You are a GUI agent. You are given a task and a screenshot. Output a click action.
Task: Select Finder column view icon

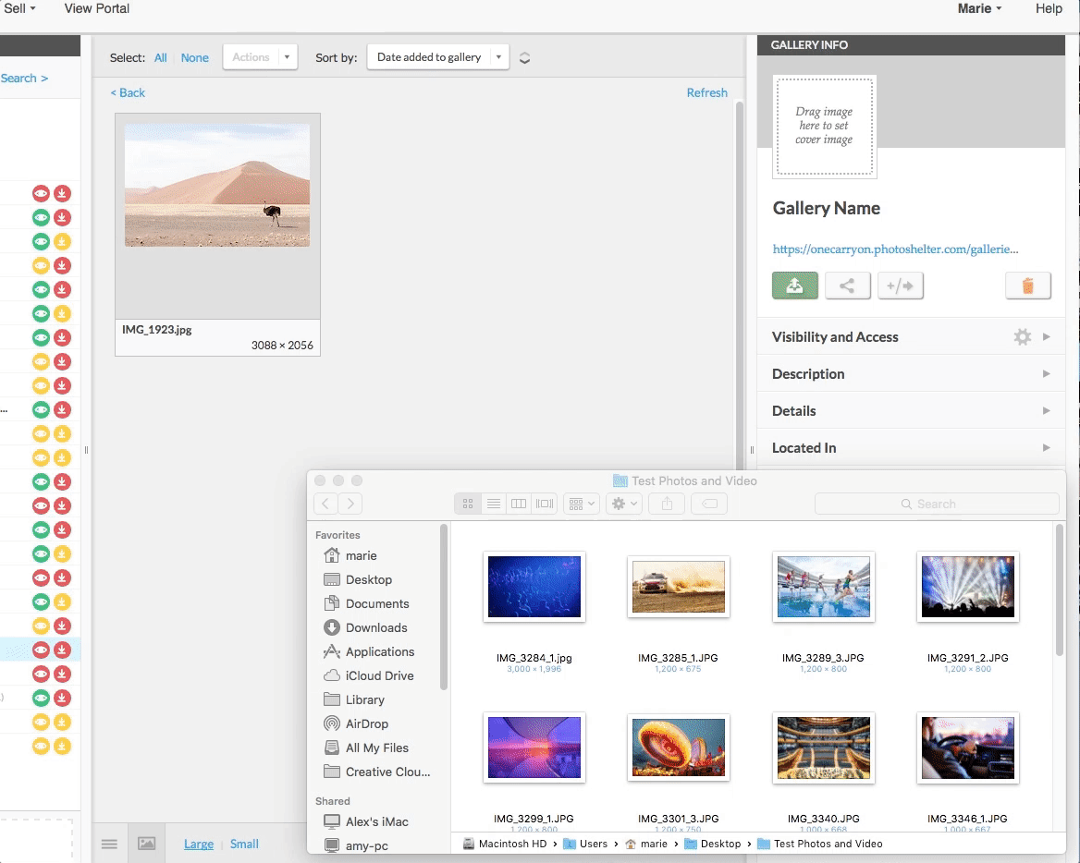[519, 504]
